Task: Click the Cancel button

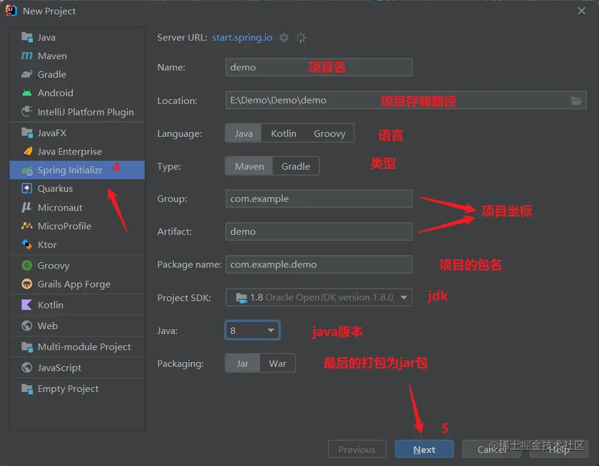Action: [491, 449]
